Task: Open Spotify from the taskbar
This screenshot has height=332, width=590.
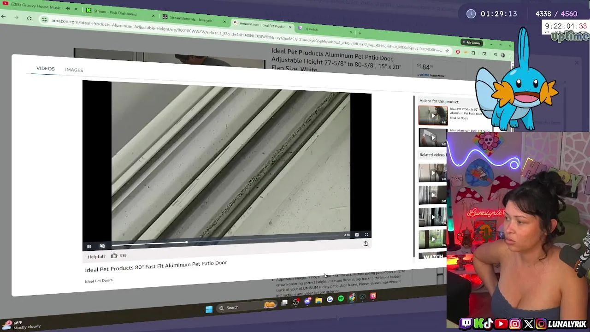Action: click(341, 299)
